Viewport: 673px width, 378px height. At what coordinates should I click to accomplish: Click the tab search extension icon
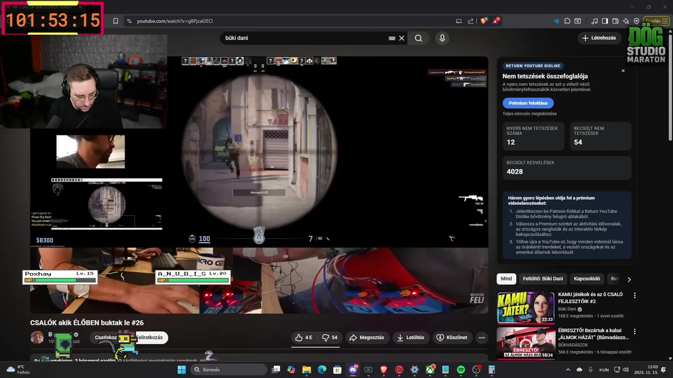pyautogui.click(x=578, y=21)
